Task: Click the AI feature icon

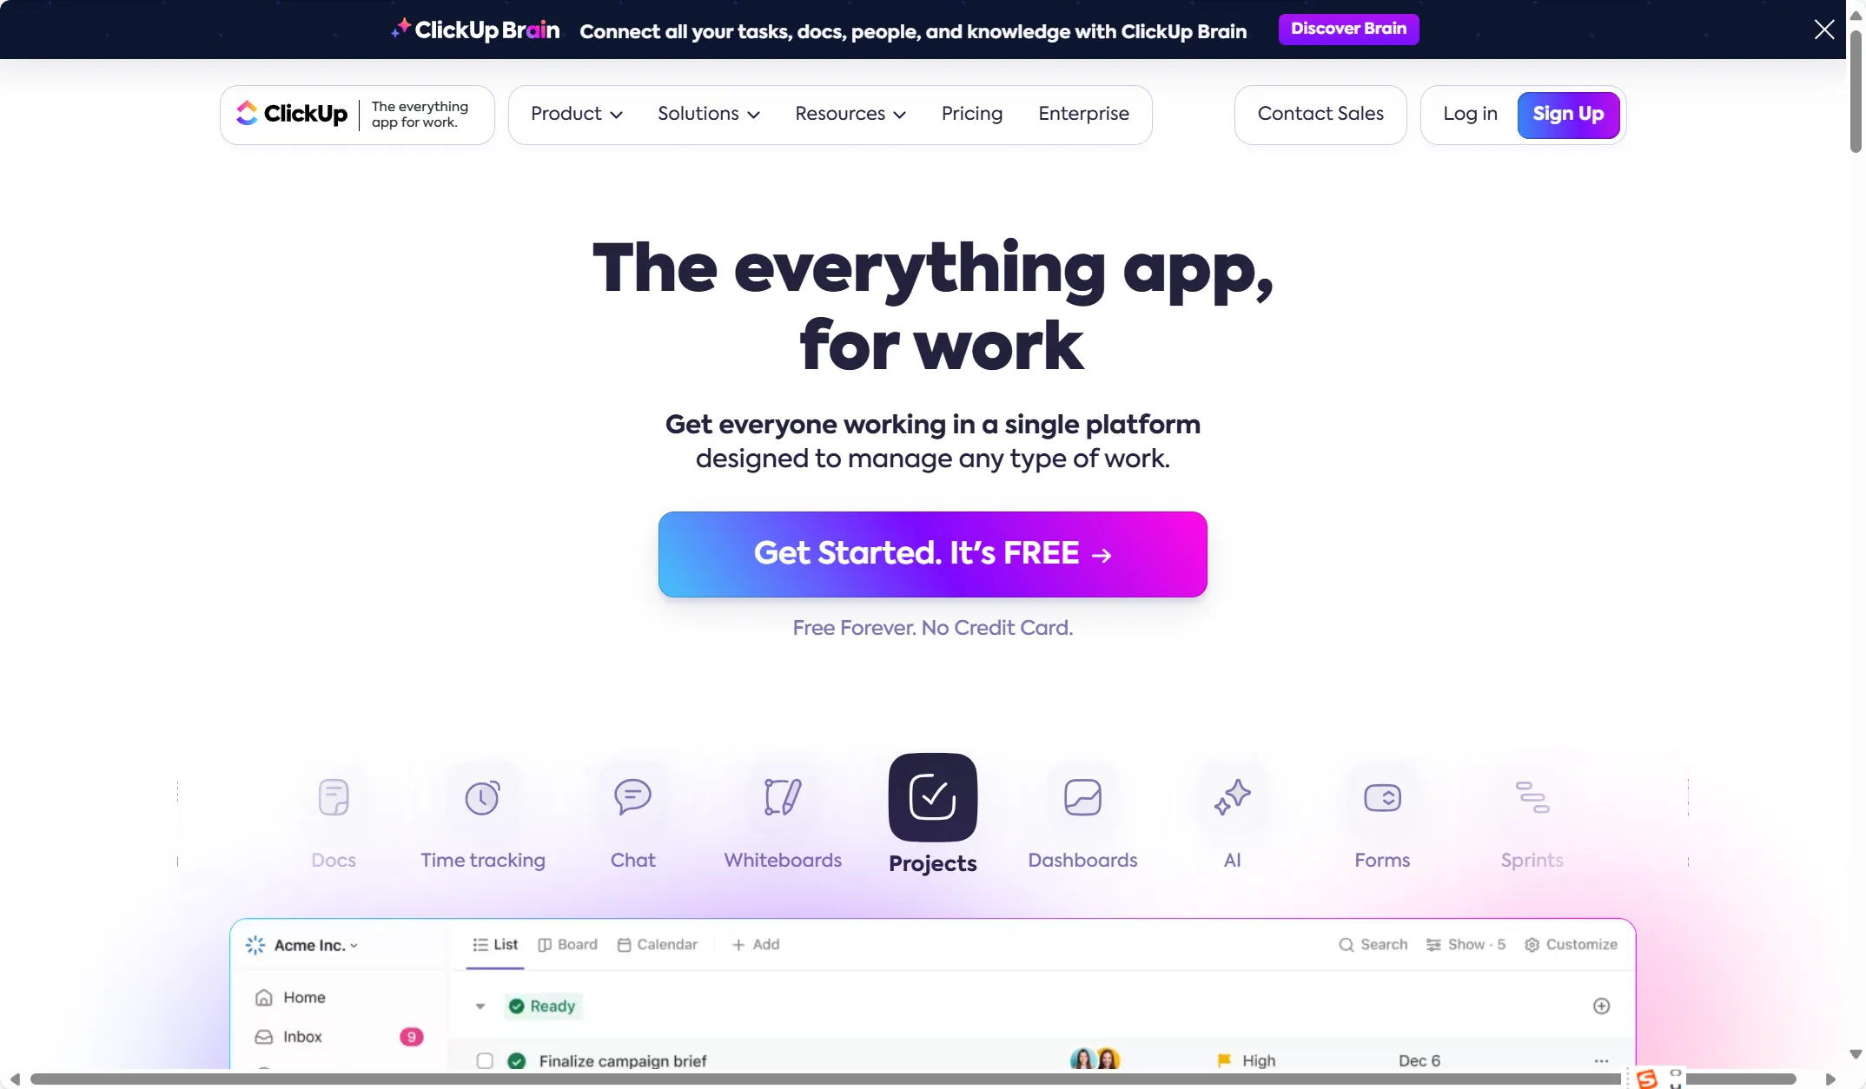Action: [1232, 796]
